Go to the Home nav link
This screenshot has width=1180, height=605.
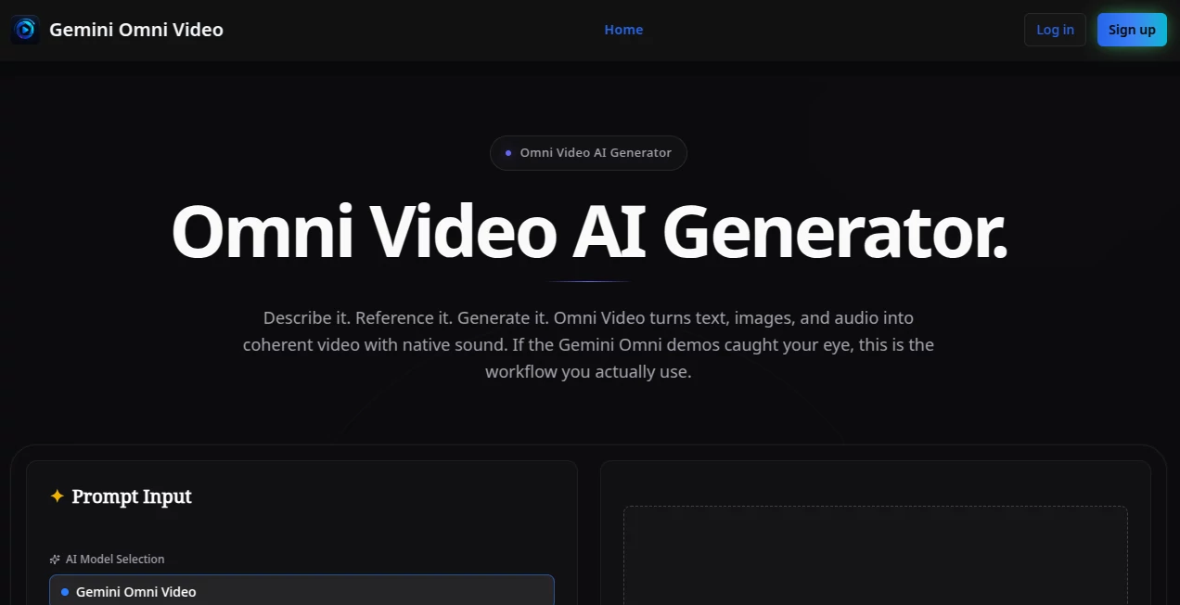(623, 30)
